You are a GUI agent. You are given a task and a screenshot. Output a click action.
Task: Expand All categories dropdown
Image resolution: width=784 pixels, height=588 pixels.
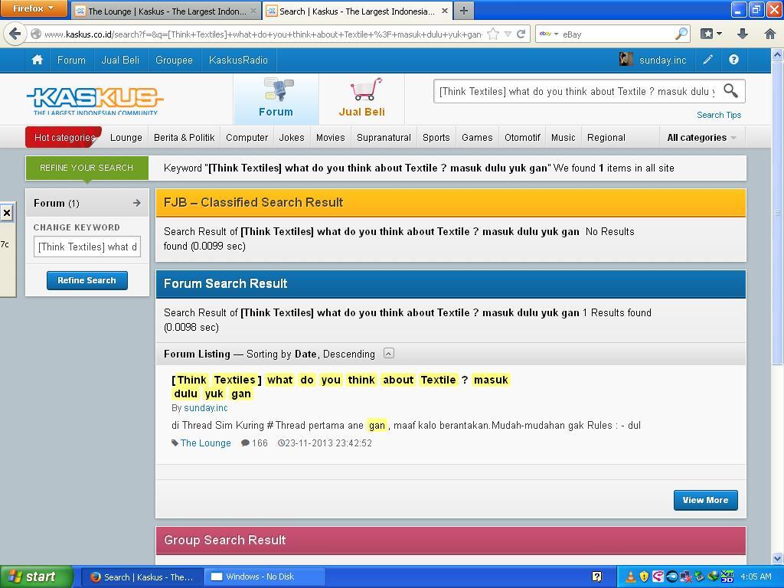[x=701, y=138]
